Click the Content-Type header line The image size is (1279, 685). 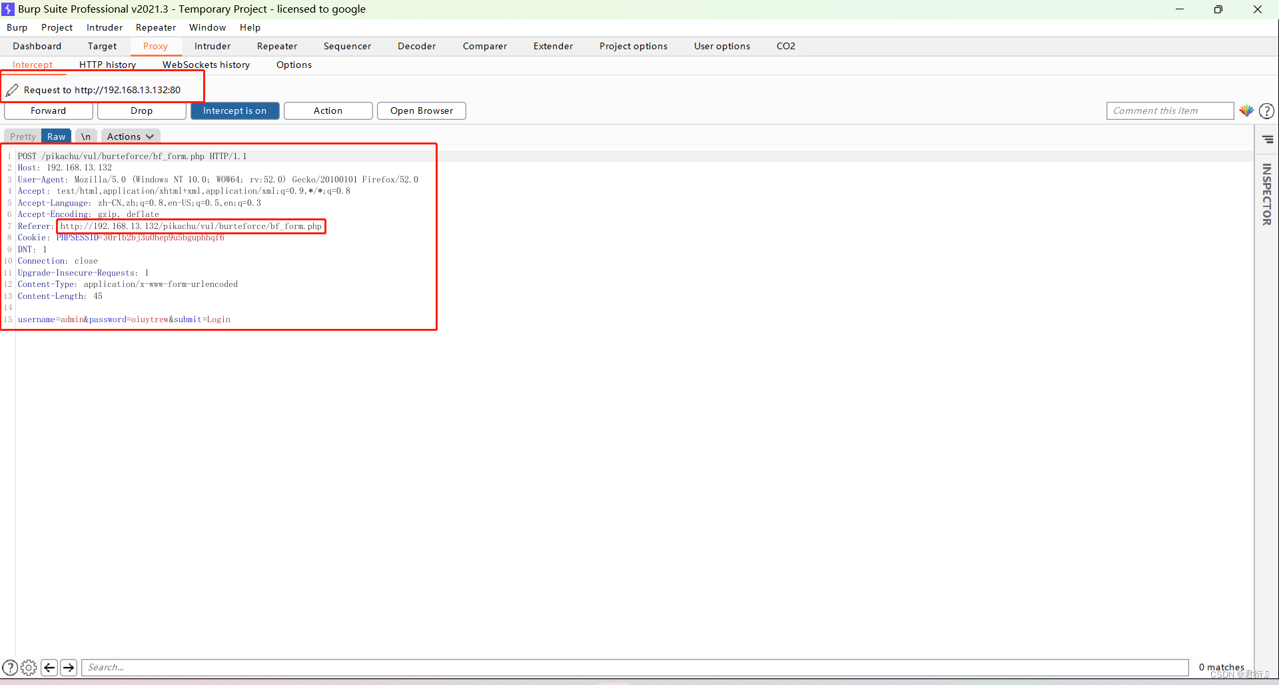pos(128,284)
